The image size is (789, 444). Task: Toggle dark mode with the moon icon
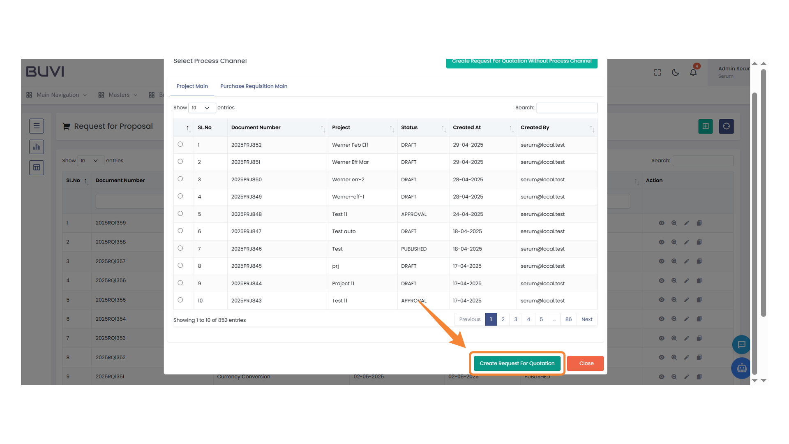tap(675, 72)
